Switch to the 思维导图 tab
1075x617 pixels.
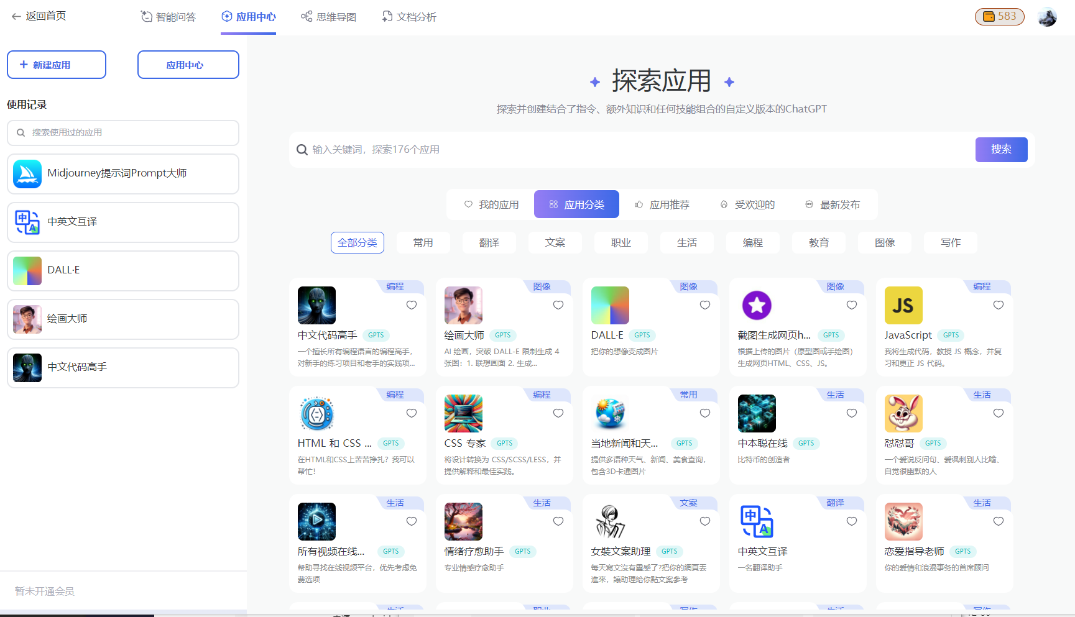click(x=329, y=17)
